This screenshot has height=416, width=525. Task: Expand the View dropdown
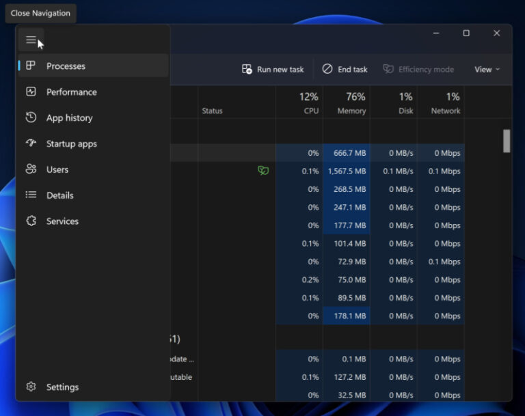click(487, 70)
